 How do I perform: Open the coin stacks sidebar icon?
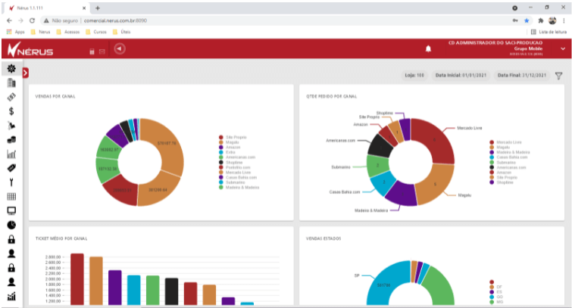[x=11, y=139]
